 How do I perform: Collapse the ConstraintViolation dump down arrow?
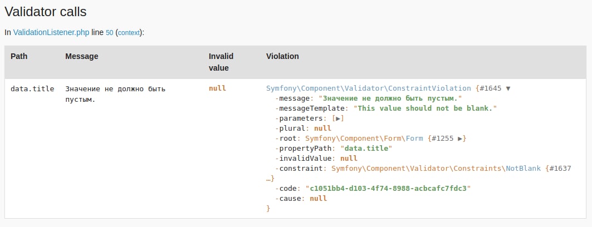pos(507,88)
